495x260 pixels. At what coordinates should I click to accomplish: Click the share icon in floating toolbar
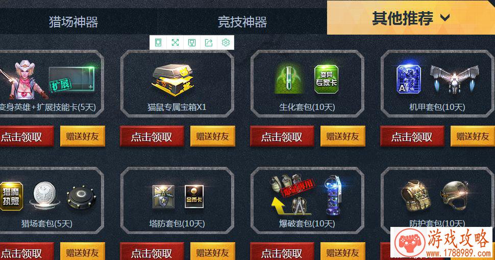tap(209, 43)
